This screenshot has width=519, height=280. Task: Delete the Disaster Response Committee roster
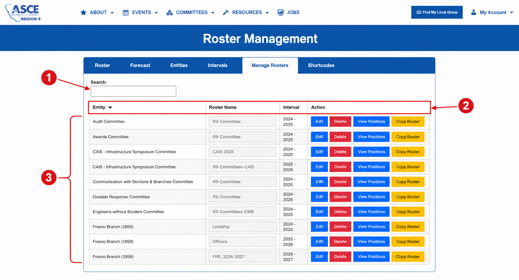(340, 197)
